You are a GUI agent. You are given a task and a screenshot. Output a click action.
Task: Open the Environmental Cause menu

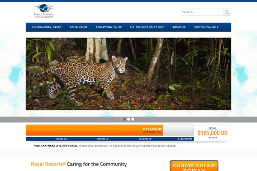point(47,27)
